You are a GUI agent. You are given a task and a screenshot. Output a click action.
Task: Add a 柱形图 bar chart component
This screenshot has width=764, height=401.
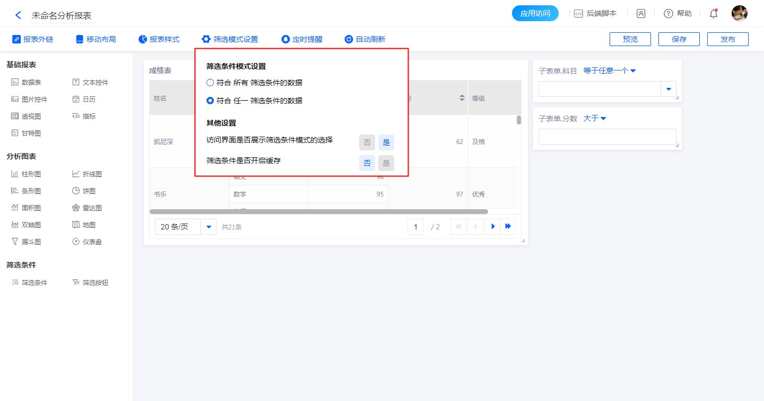click(x=26, y=174)
